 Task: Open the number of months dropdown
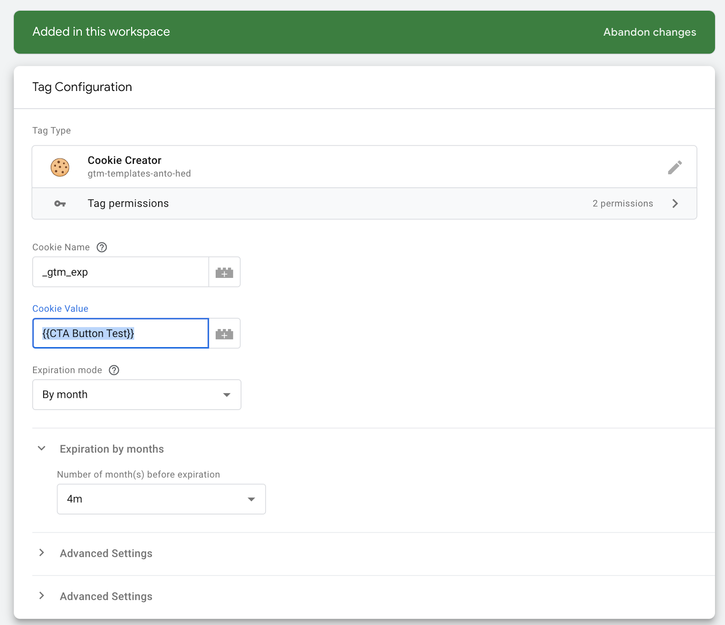tap(161, 499)
